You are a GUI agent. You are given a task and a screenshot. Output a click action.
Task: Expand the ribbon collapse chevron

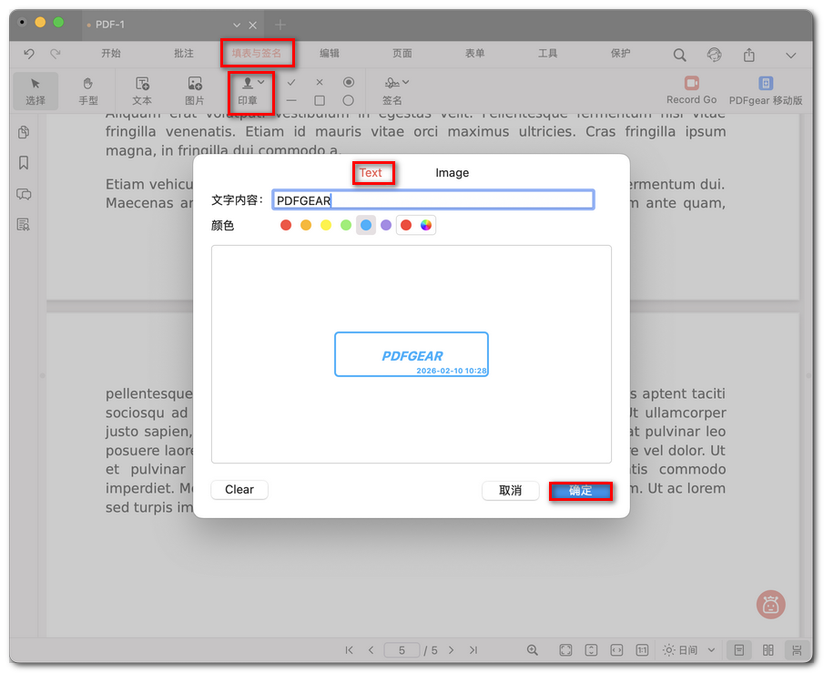(x=790, y=56)
